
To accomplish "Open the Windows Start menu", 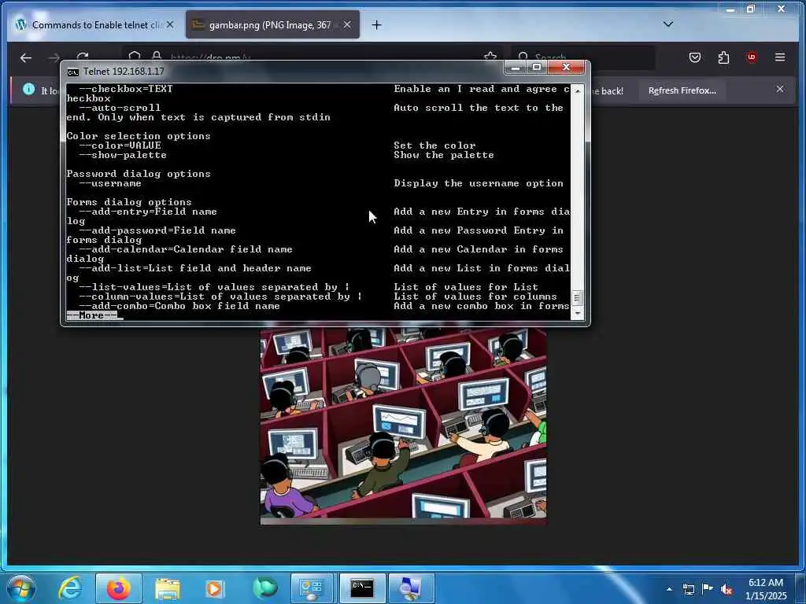I will pos(21,588).
